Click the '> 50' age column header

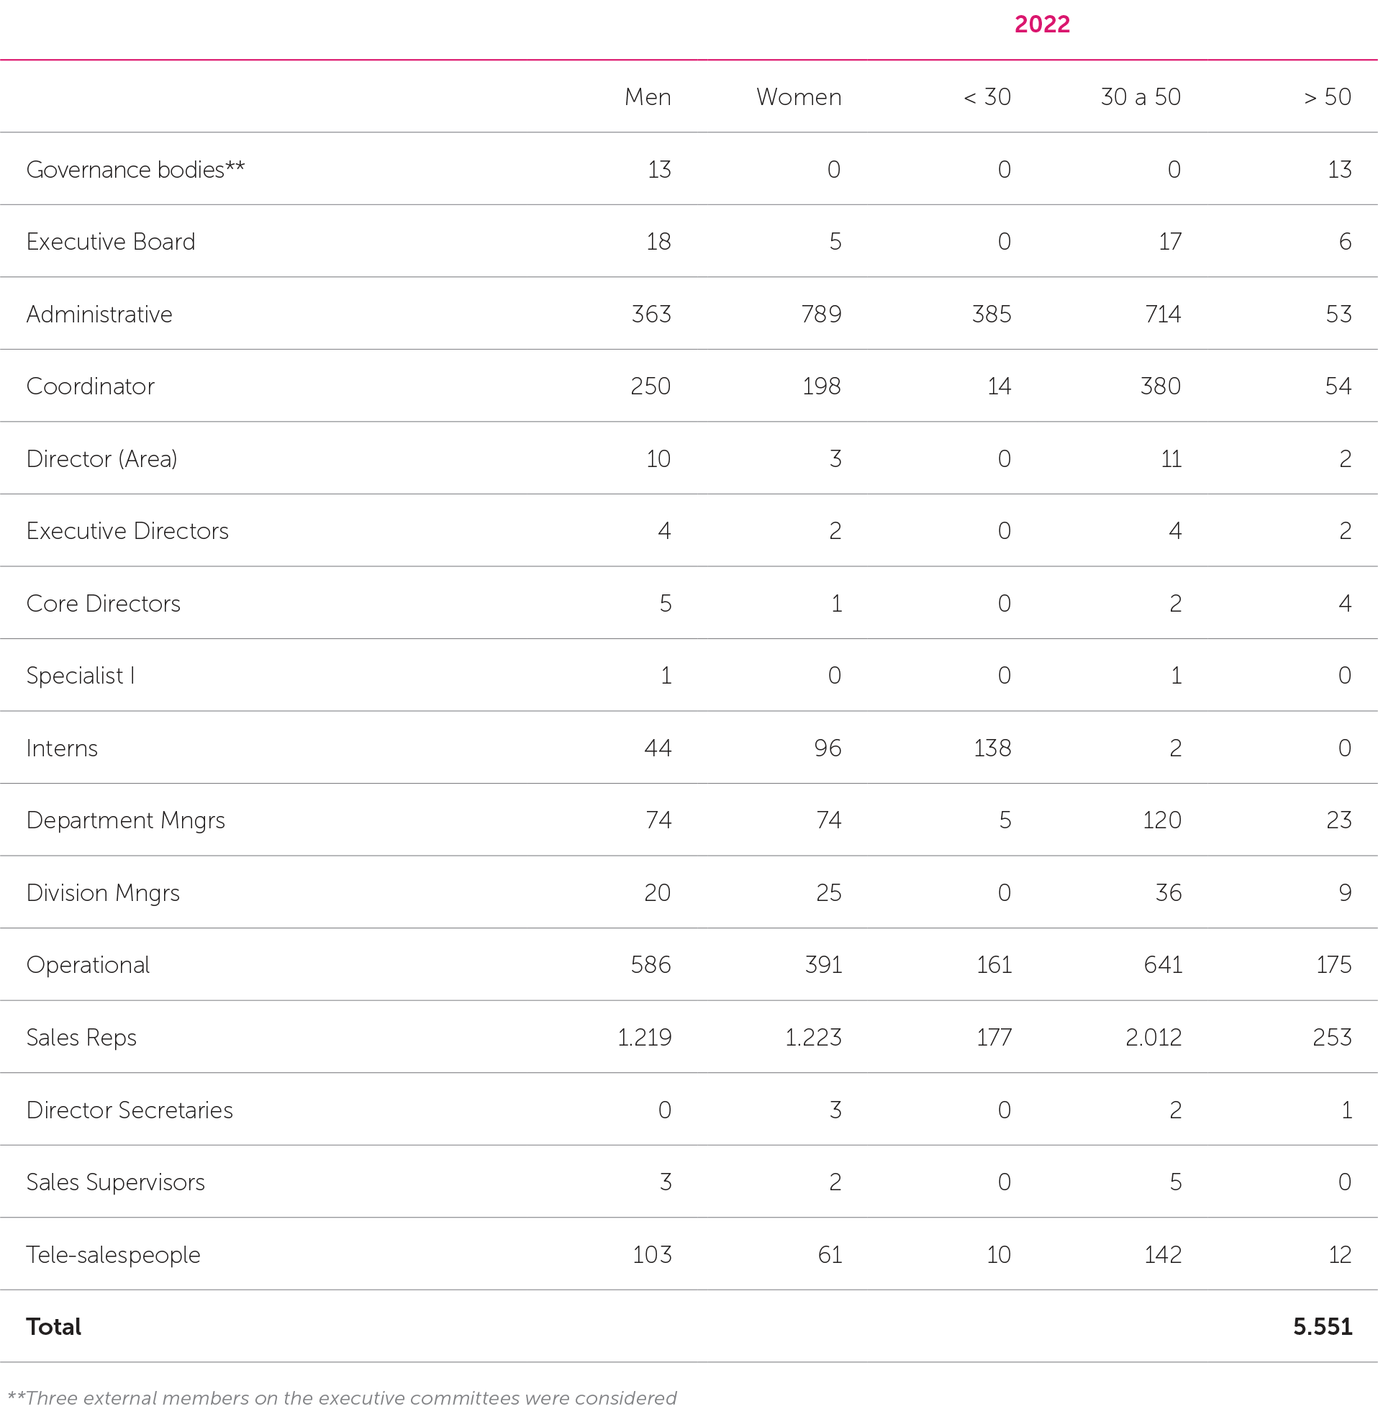click(x=1327, y=97)
